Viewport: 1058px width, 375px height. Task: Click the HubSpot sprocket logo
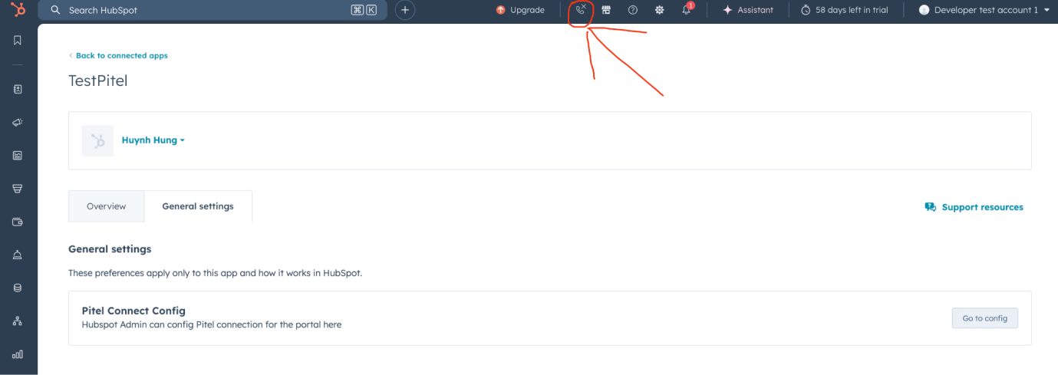[18, 10]
